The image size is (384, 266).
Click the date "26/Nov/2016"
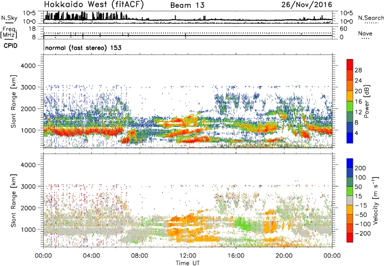[x=307, y=4]
